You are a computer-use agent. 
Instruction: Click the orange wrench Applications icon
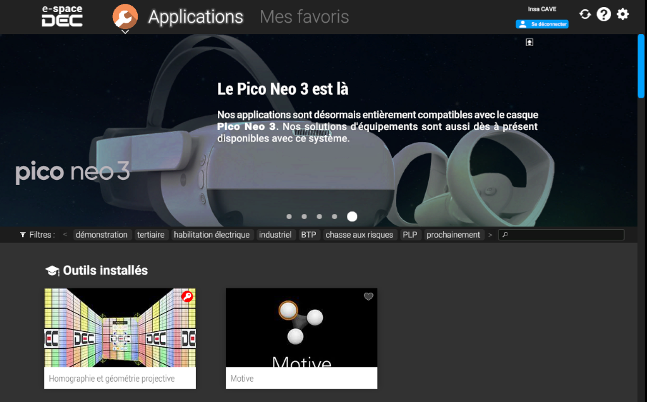pyautogui.click(x=125, y=16)
